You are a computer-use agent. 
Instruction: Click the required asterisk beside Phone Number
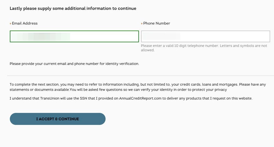[x=142, y=24]
